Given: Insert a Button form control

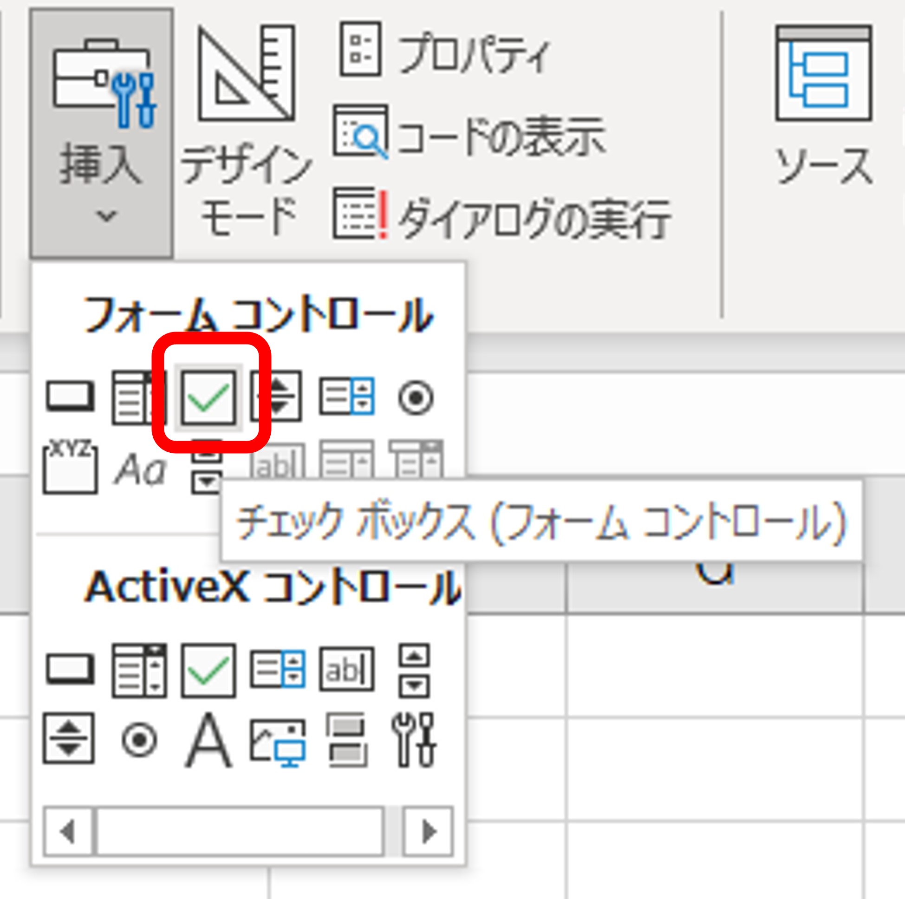Looking at the screenshot, I should coord(70,396).
